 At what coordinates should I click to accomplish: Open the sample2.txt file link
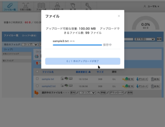pyautogui.click(x=49, y=86)
